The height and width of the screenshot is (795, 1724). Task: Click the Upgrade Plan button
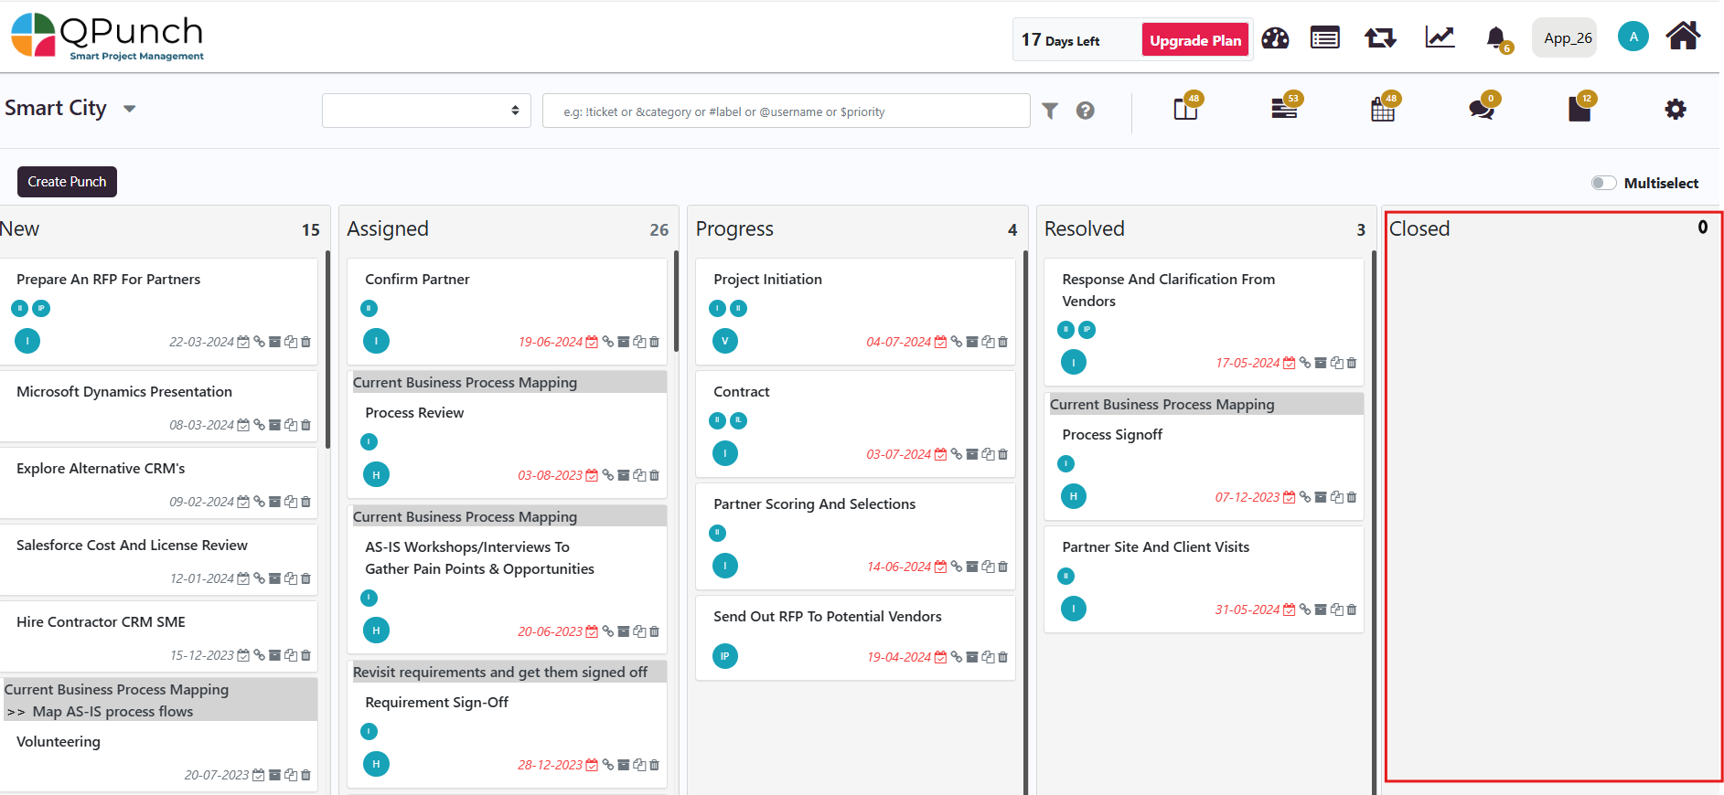(1194, 40)
